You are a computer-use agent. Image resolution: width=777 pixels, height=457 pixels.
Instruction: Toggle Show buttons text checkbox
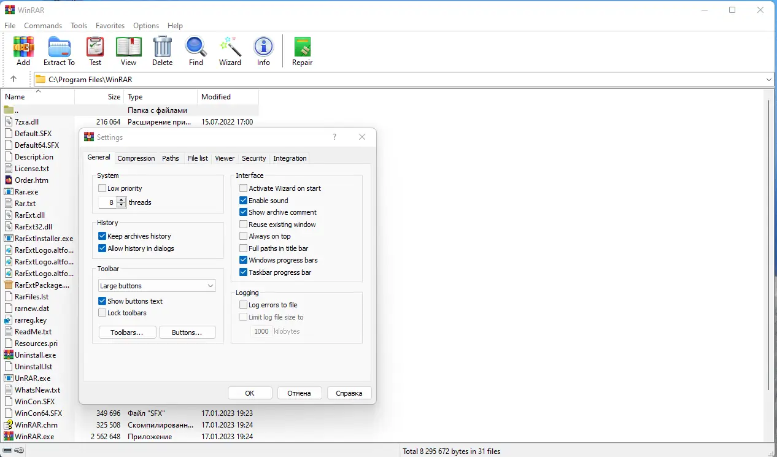tap(102, 301)
